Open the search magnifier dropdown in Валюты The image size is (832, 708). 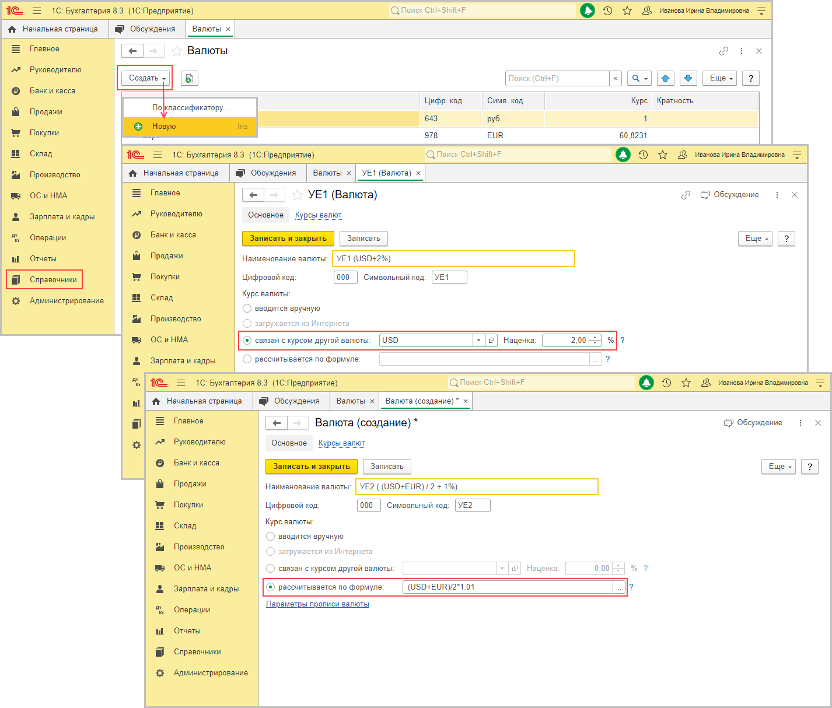(639, 78)
